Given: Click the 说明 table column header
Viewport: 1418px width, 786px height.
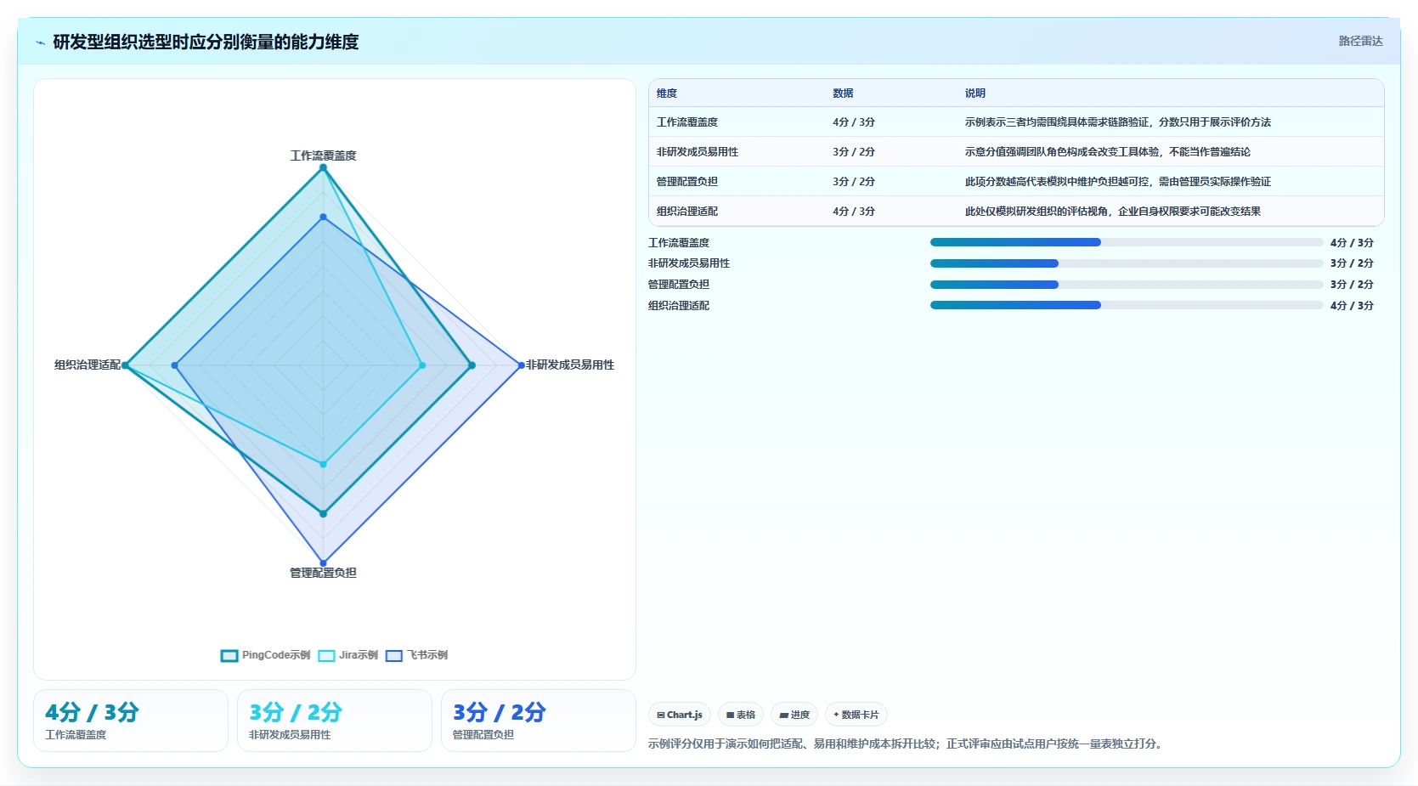Looking at the screenshot, I should (x=975, y=93).
